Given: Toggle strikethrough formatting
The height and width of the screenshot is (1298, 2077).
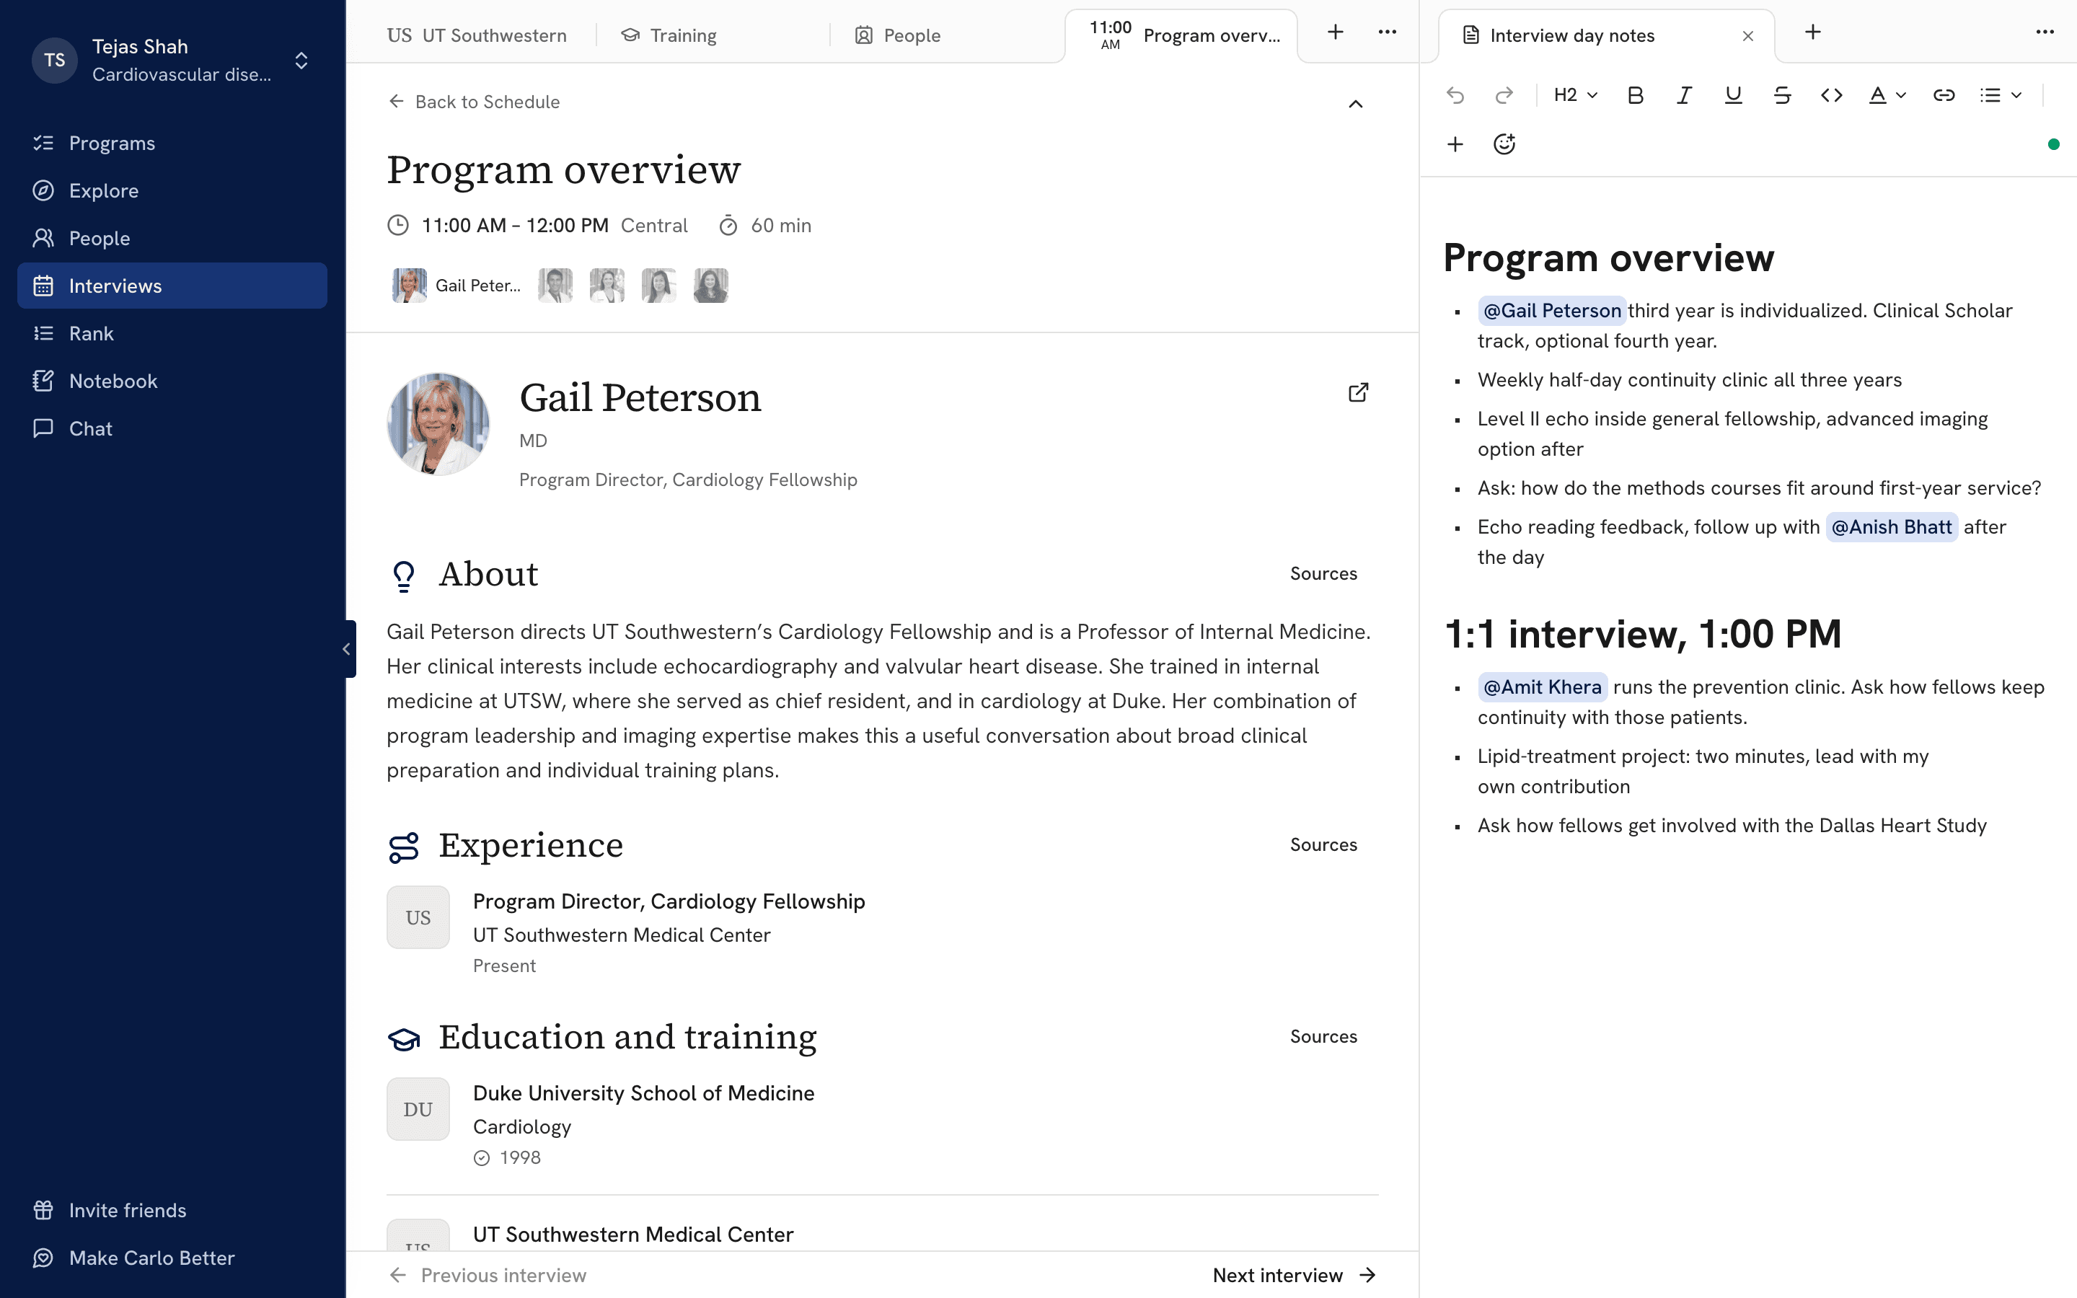Looking at the screenshot, I should (x=1782, y=95).
